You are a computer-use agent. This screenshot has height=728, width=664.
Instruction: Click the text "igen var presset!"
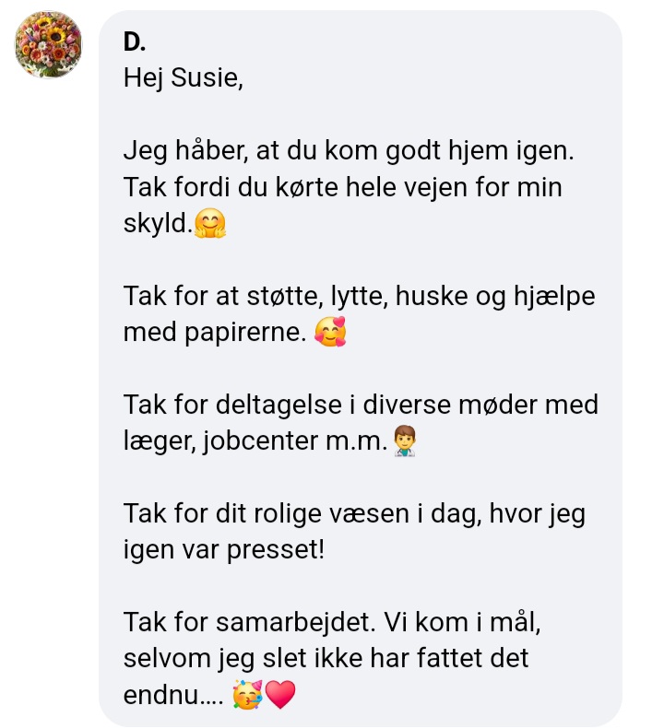pyautogui.click(x=227, y=550)
